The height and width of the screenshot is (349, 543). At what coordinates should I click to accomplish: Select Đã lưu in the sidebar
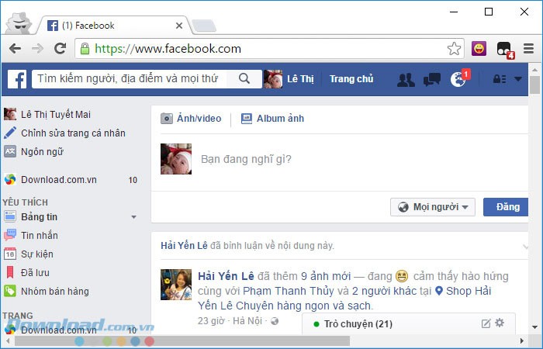point(35,273)
